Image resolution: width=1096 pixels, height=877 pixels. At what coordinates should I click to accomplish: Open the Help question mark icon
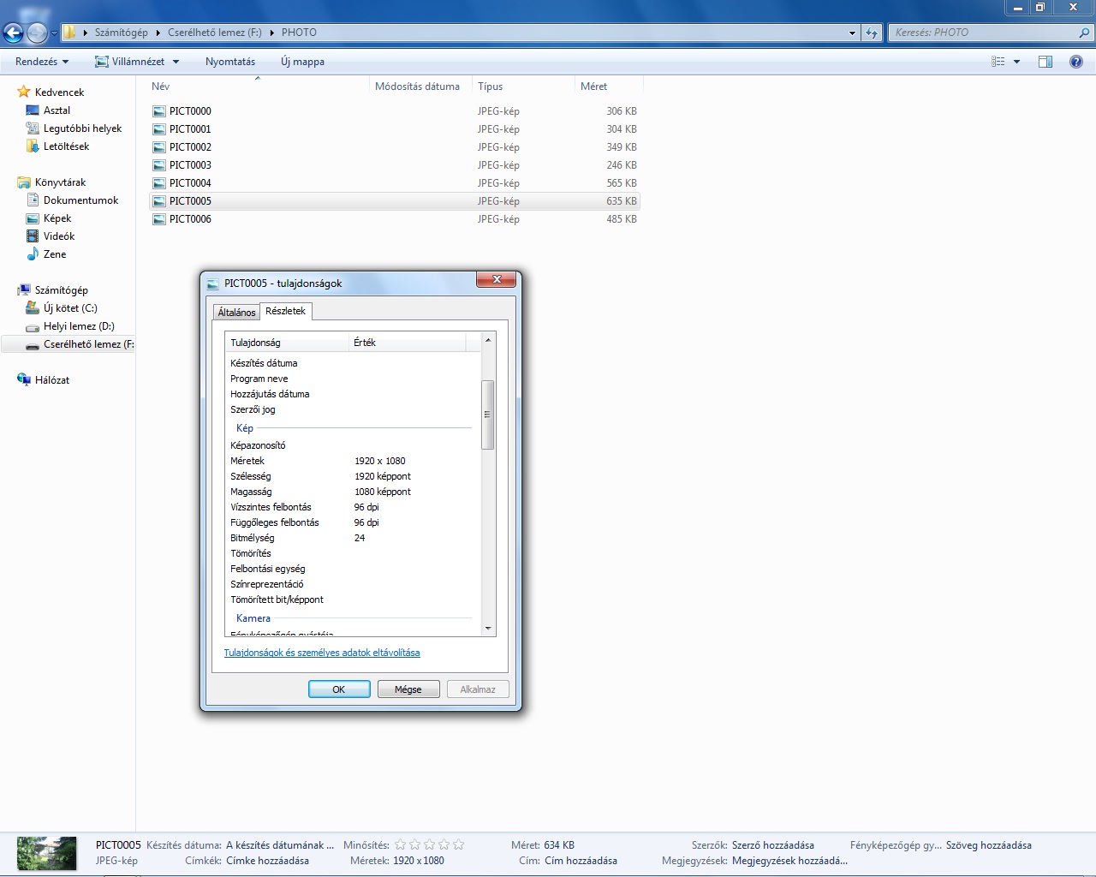tap(1076, 62)
